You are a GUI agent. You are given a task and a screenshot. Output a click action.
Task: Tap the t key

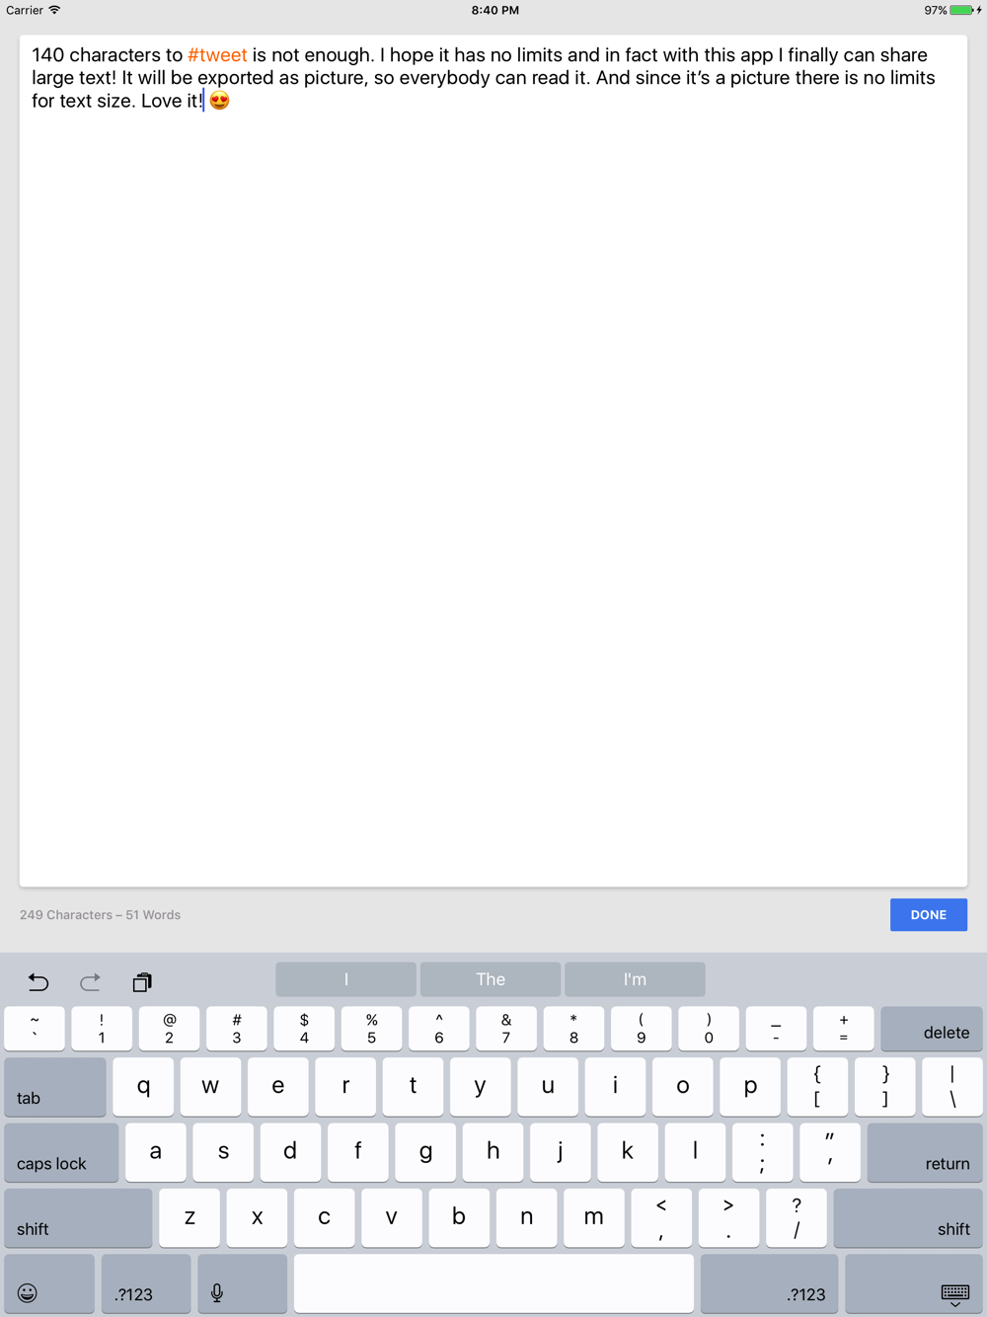click(x=413, y=1087)
